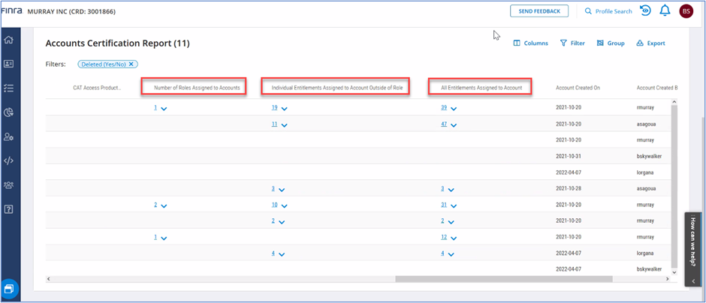Open the 39 entitlements link

(x=445, y=108)
